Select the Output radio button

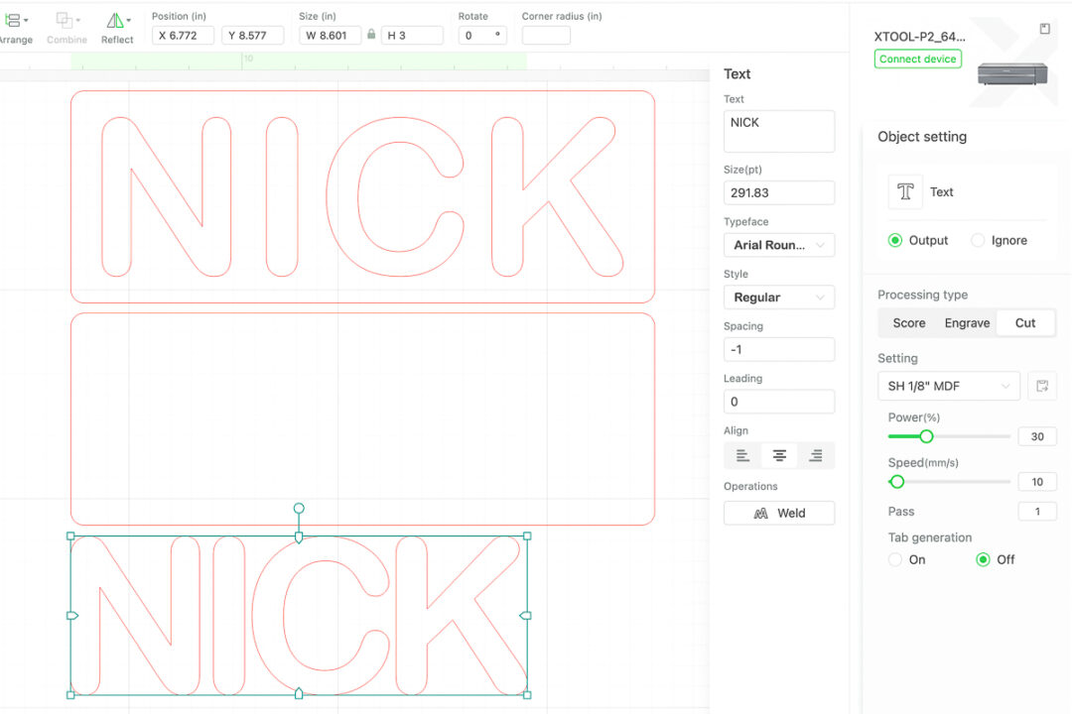click(895, 240)
